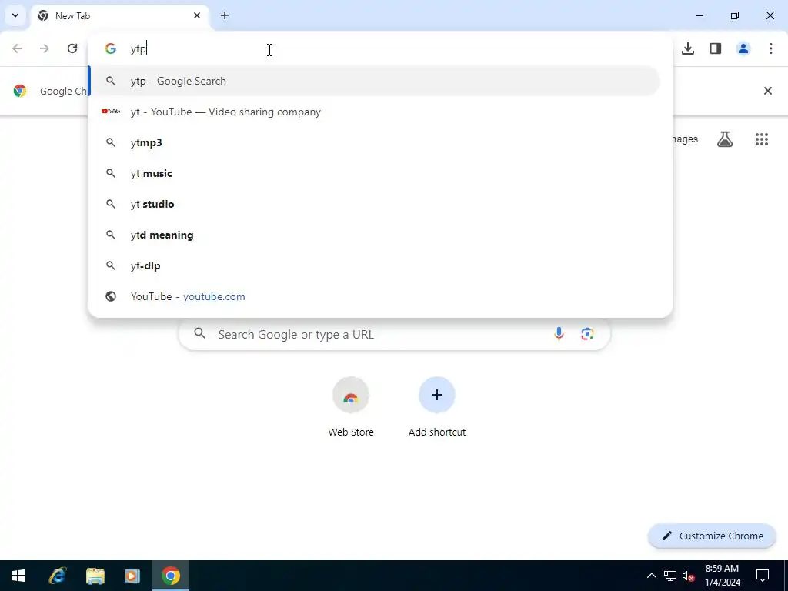
Task: Open the clock showing 8:59 AM
Action: click(722, 576)
